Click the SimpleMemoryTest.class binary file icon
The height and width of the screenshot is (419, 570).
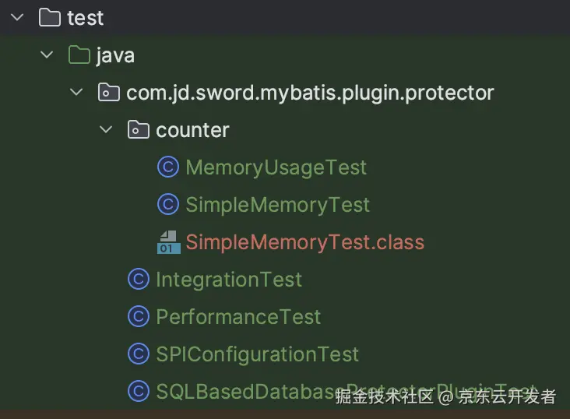168,242
